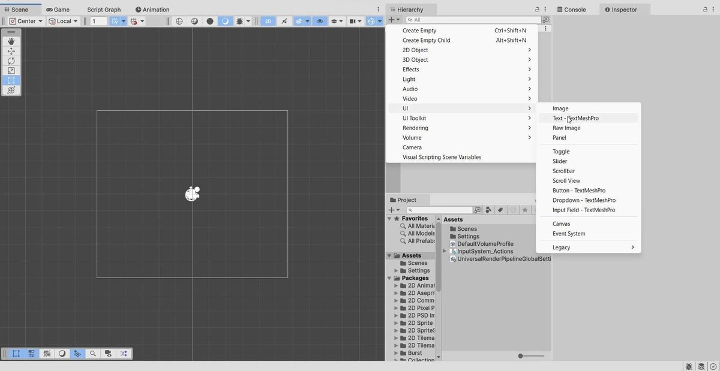Click the list layout icon in bottom overlay toolbar

[x=31, y=354]
